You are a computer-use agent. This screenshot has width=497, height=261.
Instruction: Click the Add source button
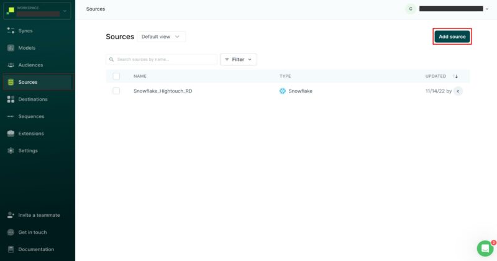[x=452, y=37]
